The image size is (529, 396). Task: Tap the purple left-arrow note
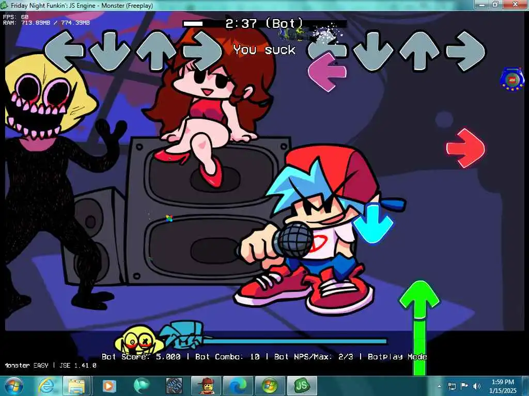(x=327, y=72)
